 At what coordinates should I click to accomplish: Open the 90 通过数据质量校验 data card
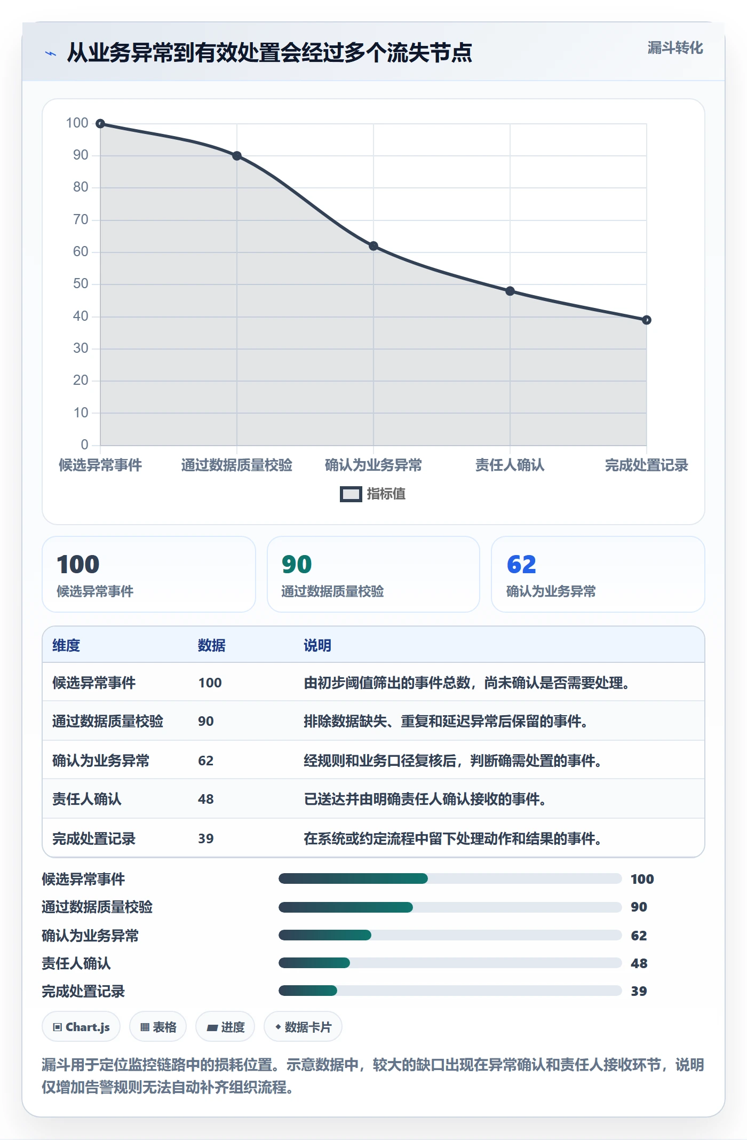point(373,574)
